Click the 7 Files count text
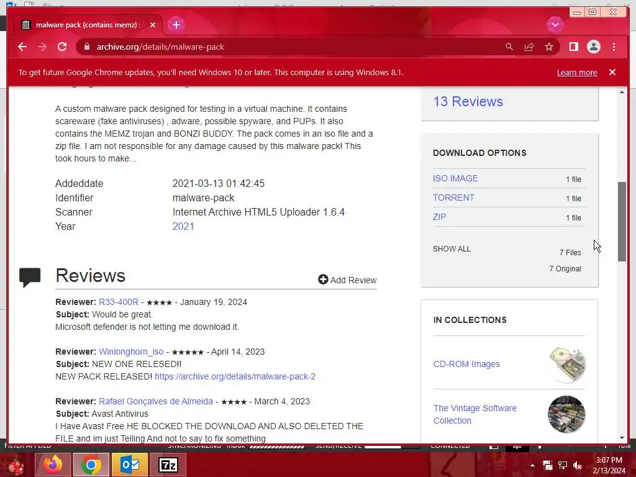Screen dimensions: 636x477 570,252
